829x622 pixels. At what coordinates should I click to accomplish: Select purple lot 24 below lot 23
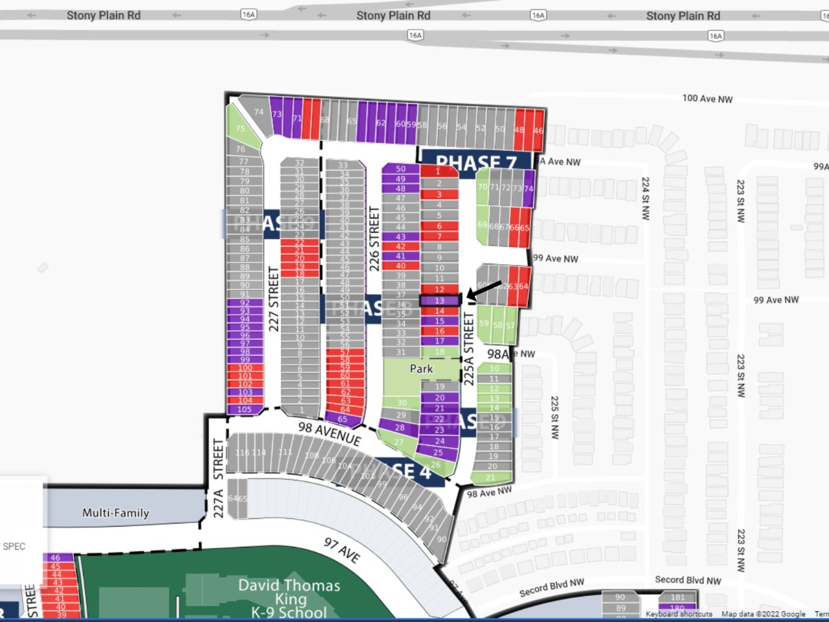point(440,441)
